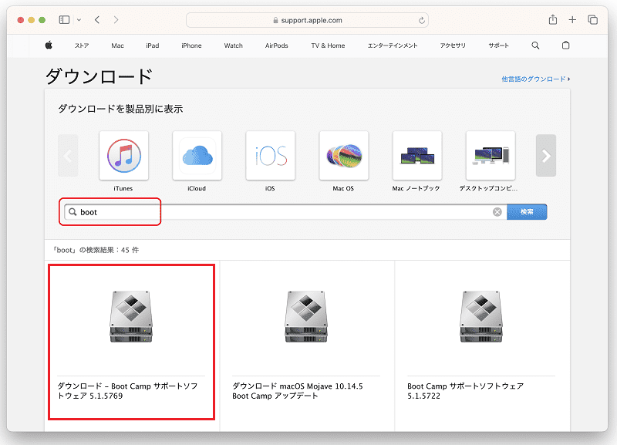
Task: Click the ダウンロード page heading
Action: pyautogui.click(x=99, y=76)
